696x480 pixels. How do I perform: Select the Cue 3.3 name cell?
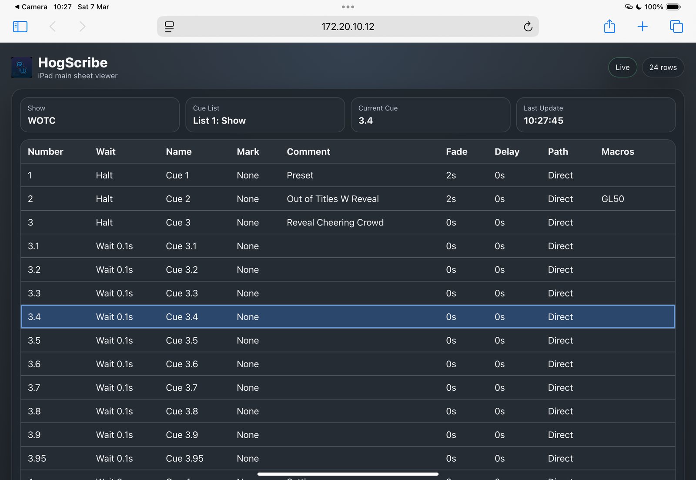tap(182, 293)
